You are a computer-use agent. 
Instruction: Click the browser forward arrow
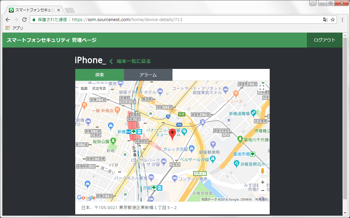coord(16,20)
